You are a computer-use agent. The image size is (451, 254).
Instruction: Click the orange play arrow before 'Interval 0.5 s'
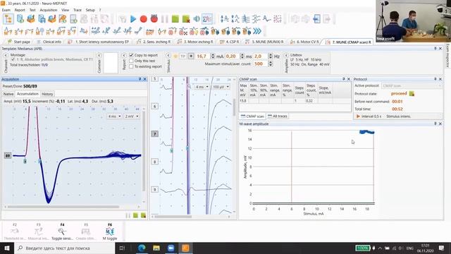358,116
